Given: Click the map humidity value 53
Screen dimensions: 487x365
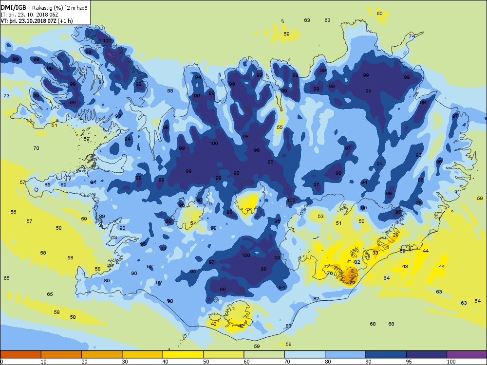Looking at the screenshot, I should pos(320,217).
